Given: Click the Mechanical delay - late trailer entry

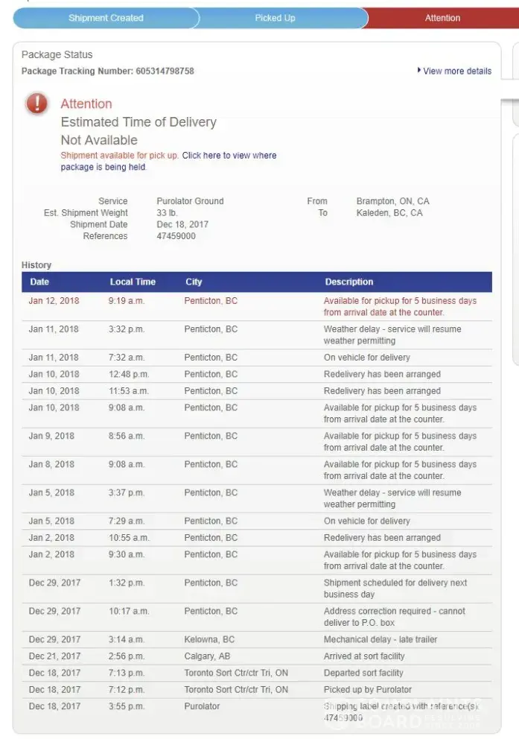Looking at the screenshot, I should [x=381, y=640].
